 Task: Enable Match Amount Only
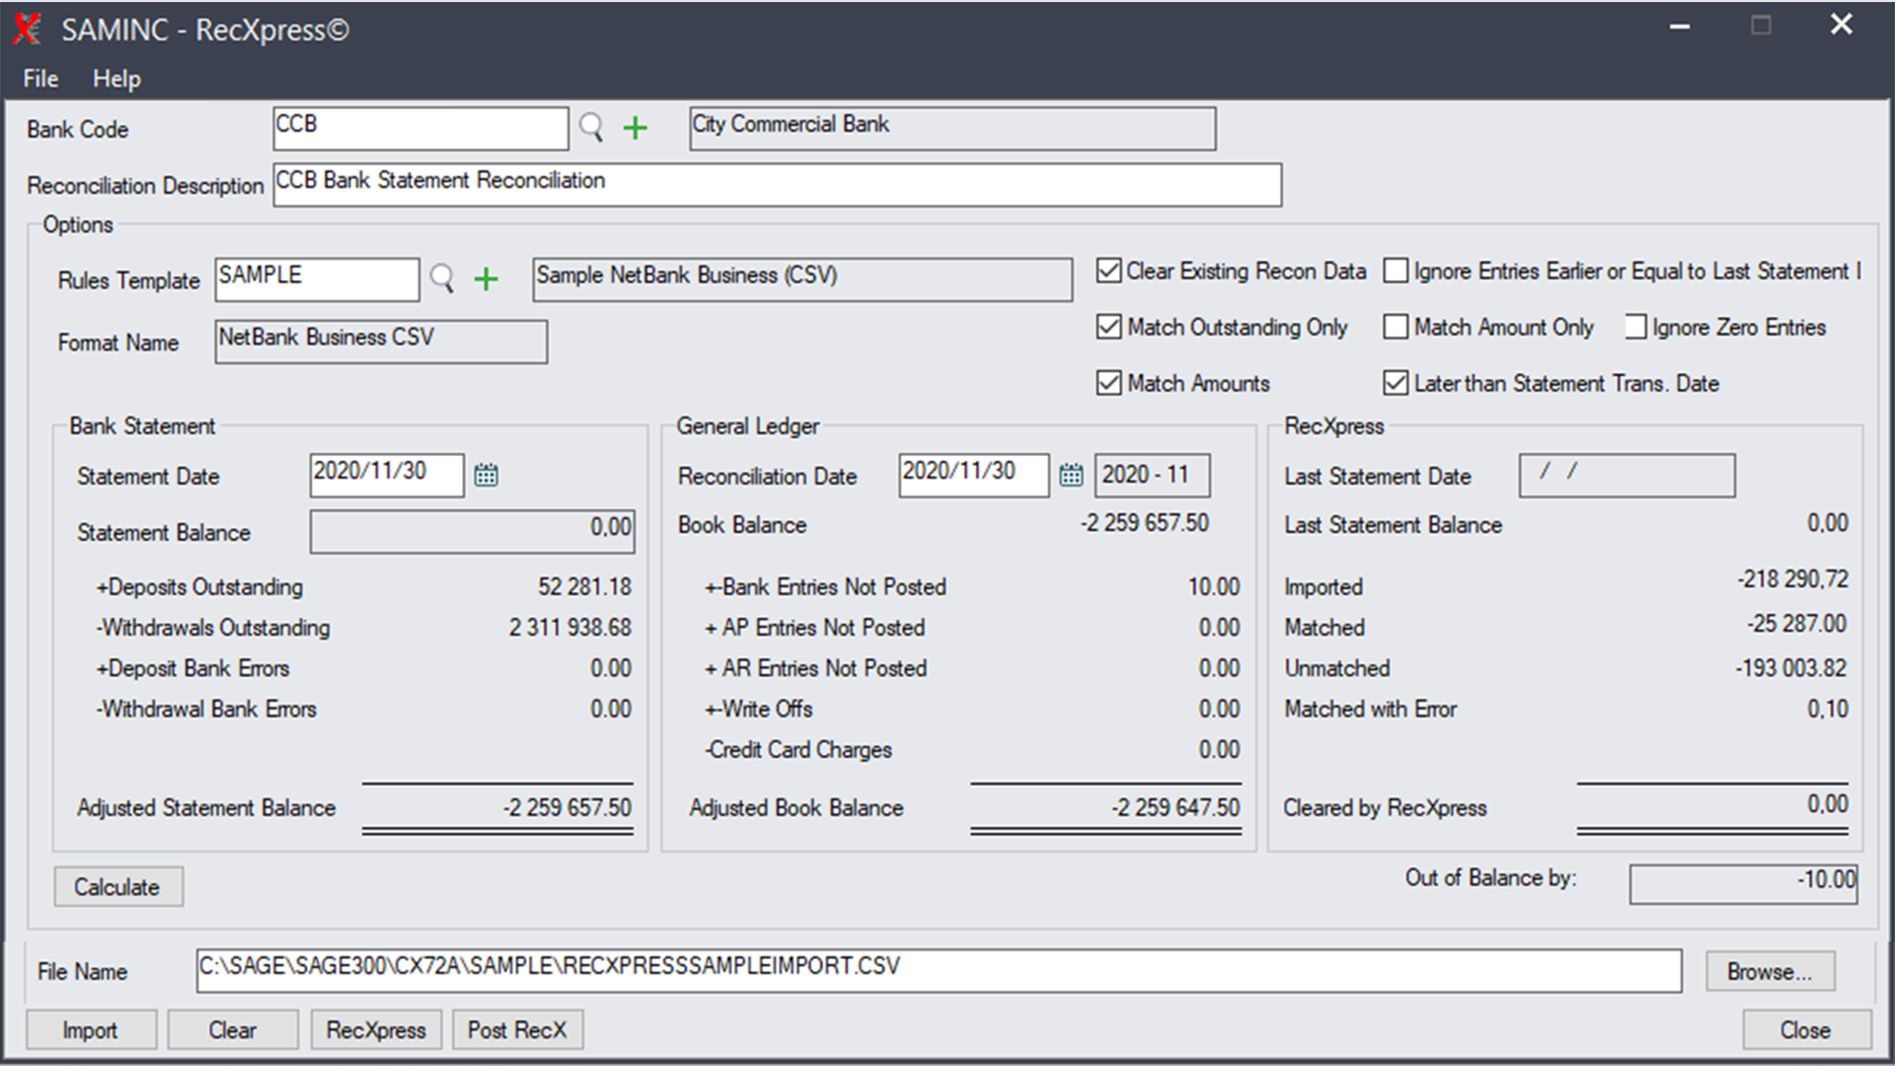[1396, 327]
